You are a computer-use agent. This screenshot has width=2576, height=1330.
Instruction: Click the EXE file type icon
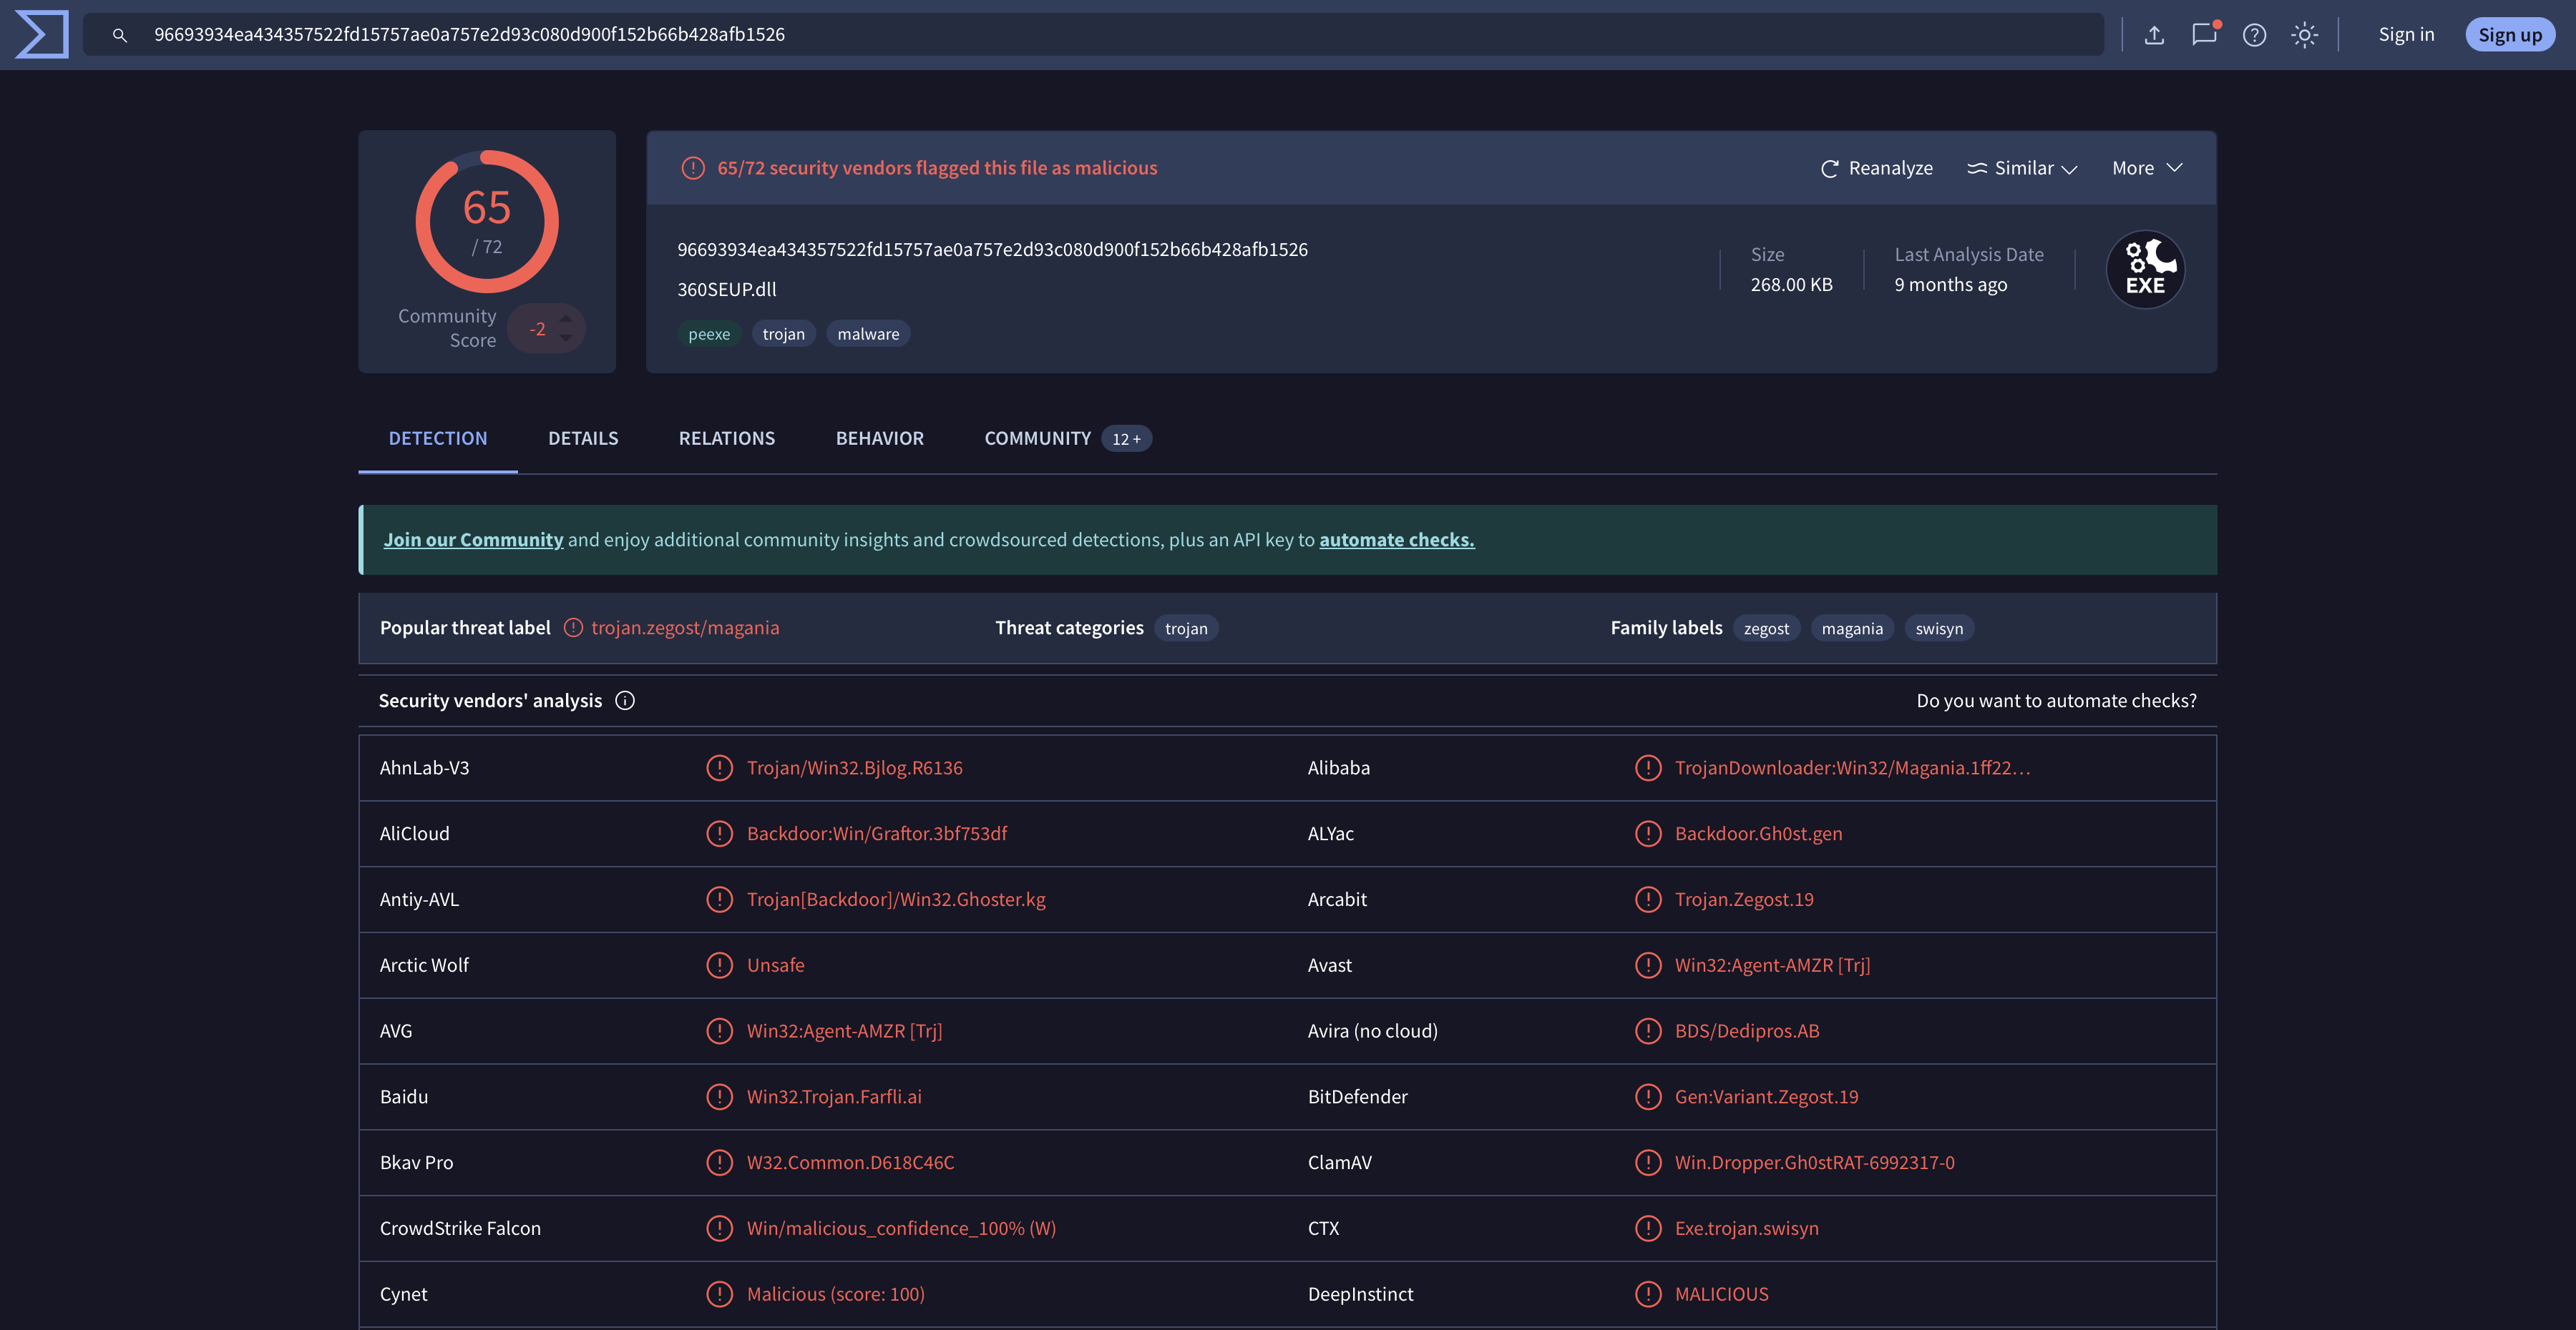(x=2145, y=269)
